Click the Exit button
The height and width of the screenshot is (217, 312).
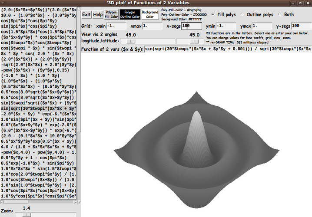(86, 14)
